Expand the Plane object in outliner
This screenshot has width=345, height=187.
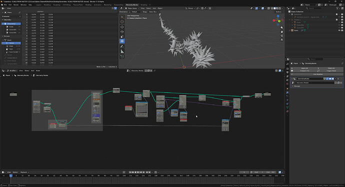tap(290, 30)
